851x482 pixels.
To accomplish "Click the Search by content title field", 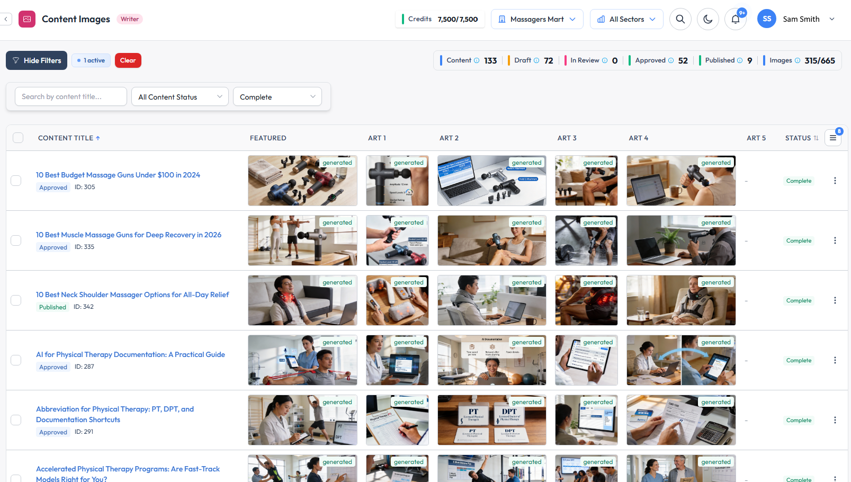I will click(71, 96).
